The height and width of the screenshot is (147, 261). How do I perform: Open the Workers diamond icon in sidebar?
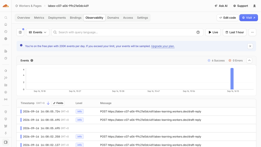6,71
